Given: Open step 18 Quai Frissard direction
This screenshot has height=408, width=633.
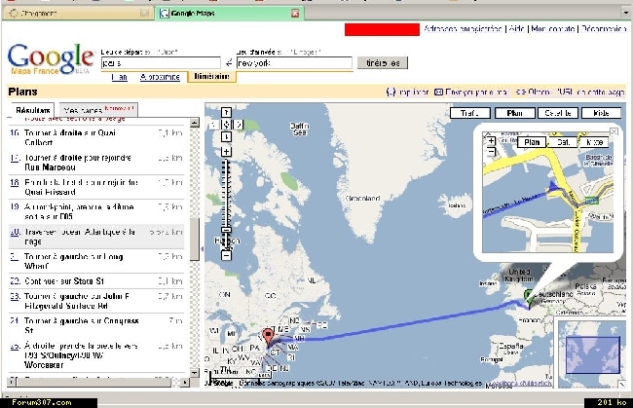Looking at the screenshot, I should click(96, 187).
